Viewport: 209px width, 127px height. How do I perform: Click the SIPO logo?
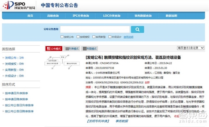pyautogui.click(x=19, y=5)
